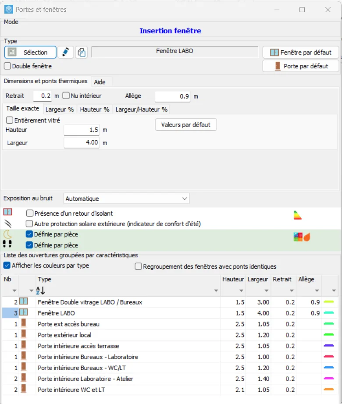Click the orange flame icon
The image size is (342, 404).
306,237
